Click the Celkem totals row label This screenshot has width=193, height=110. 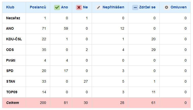[13, 103]
